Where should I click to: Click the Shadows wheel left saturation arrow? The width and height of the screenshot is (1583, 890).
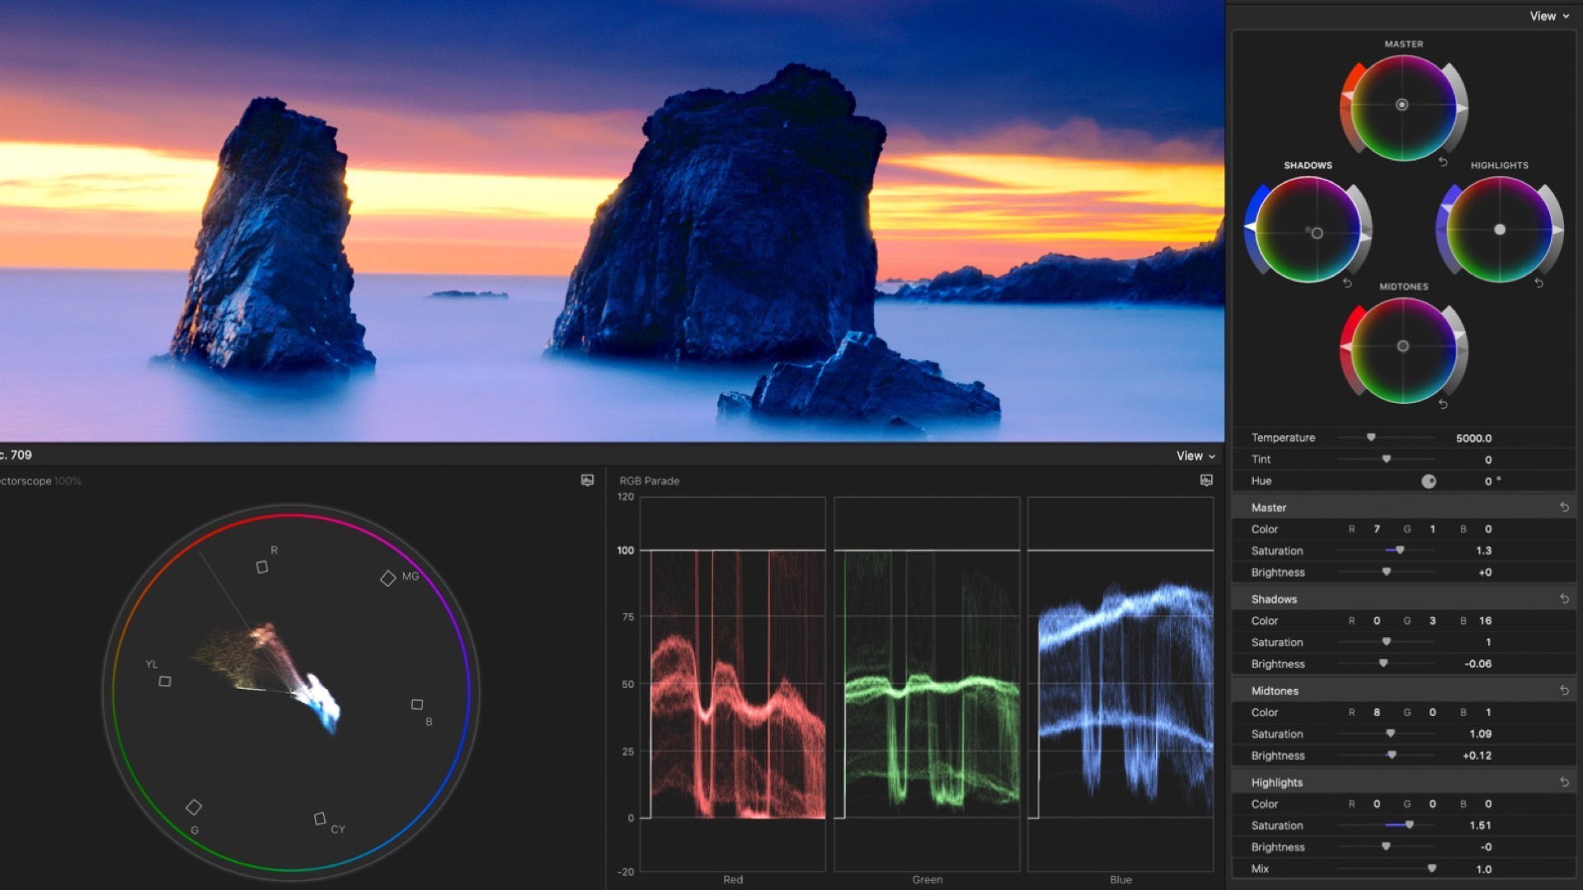tap(1251, 226)
